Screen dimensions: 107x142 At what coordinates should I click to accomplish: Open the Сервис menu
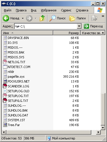(x=66, y=10)
